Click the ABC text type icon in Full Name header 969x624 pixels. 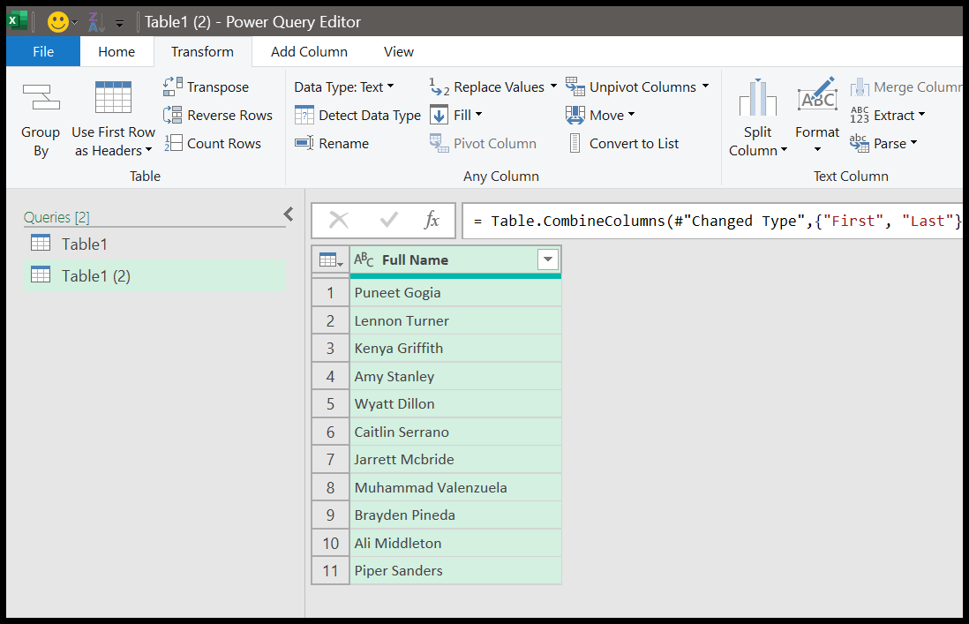tap(364, 259)
